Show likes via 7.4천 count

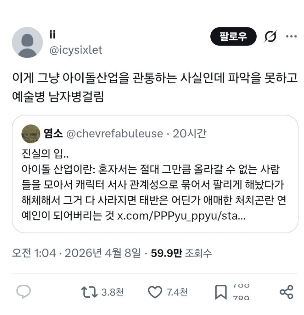177,292
